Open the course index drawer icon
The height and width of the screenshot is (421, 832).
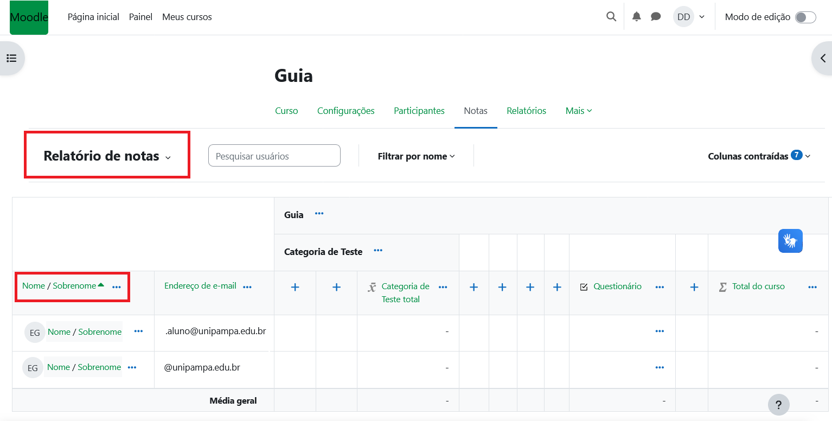click(11, 58)
